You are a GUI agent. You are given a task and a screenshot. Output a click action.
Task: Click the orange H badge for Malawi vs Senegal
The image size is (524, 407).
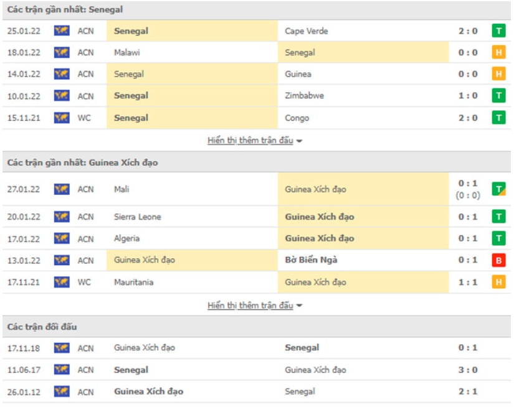[498, 53]
